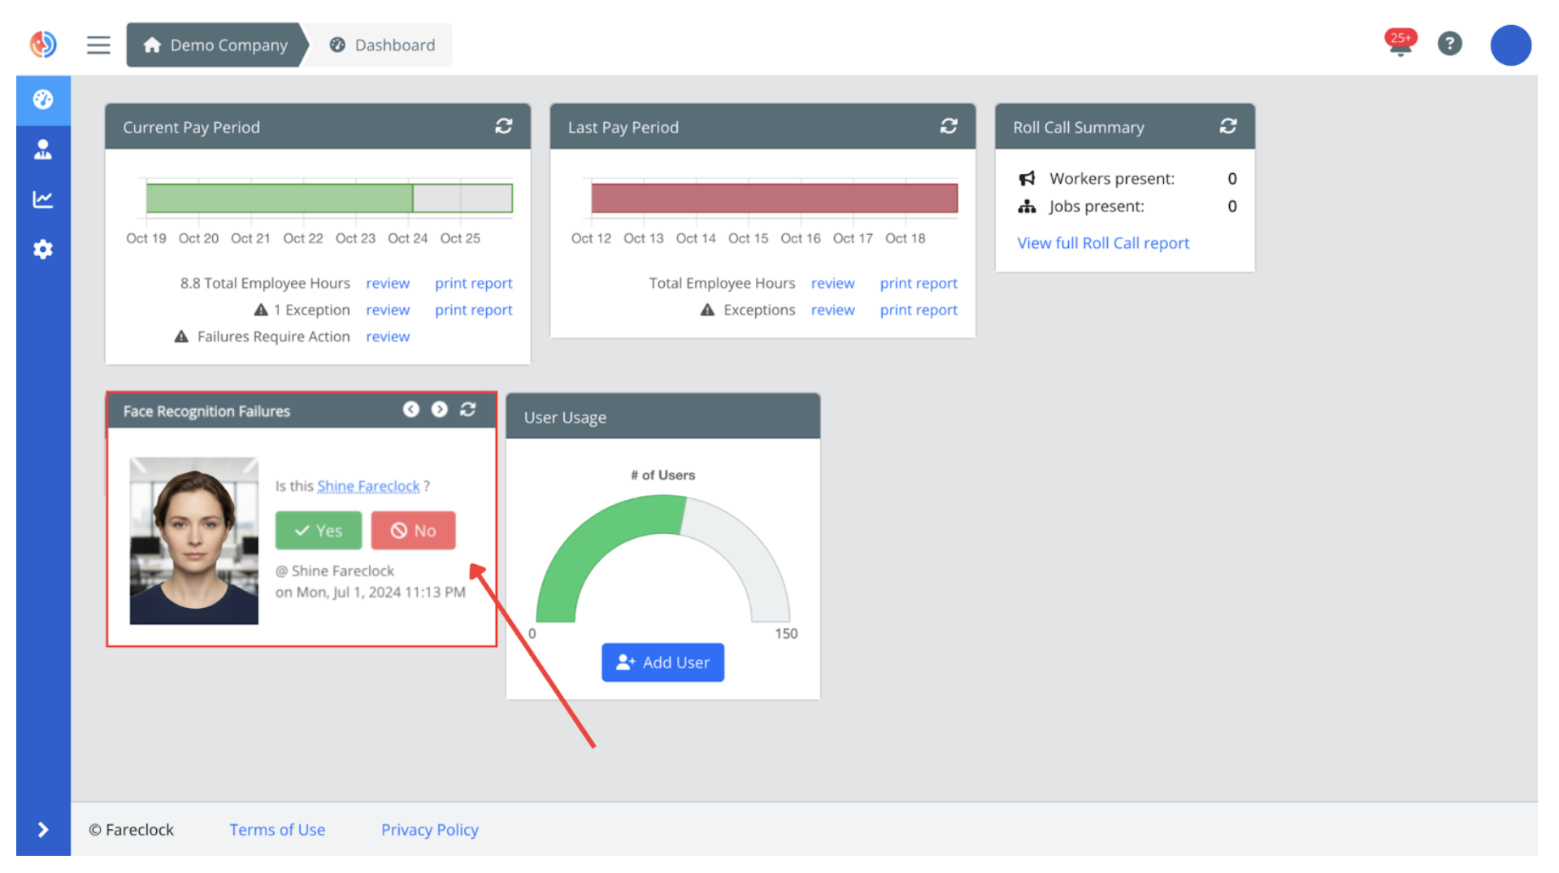Confirm the face match with Yes
The width and height of the screenshot is (1559, 873).
coord(318,530)
